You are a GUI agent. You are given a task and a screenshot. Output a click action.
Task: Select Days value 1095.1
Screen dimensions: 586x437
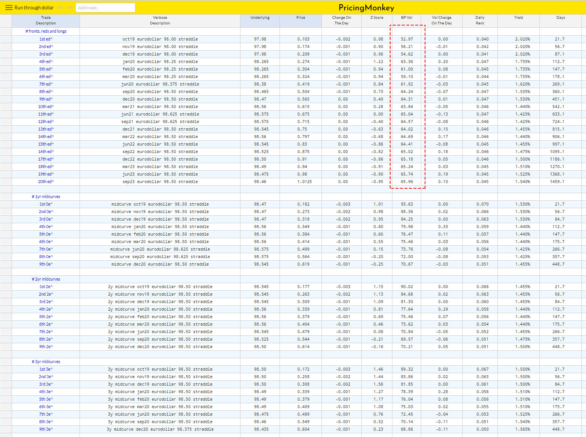tap(560, 152)
